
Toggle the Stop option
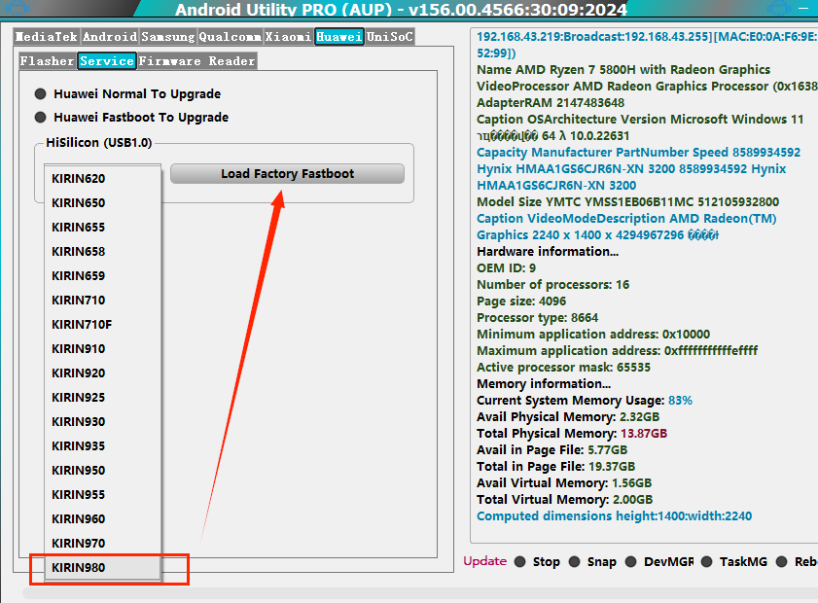tap(537, 562)
